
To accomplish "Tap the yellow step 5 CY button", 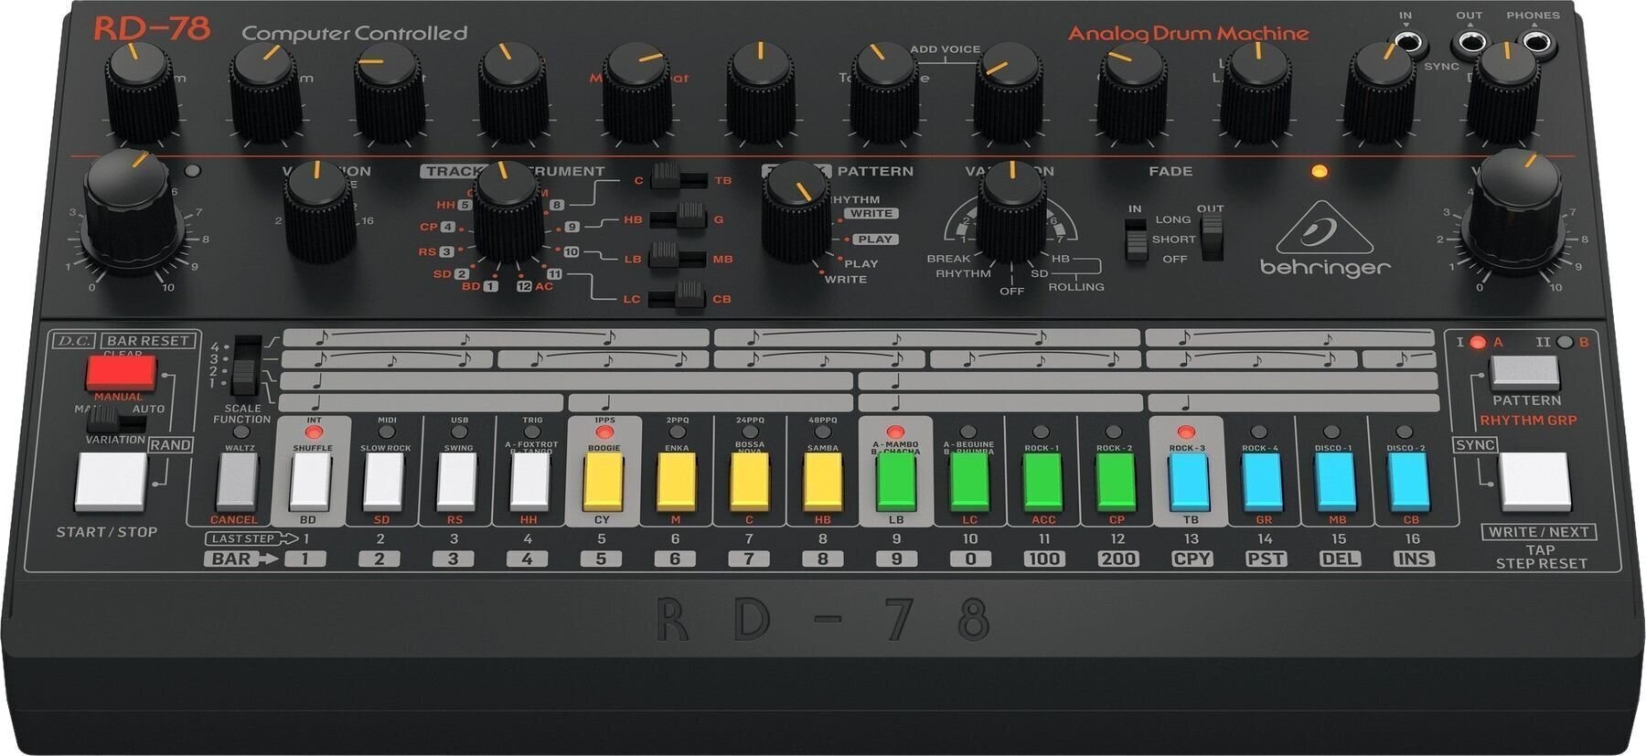I will [604, 482].
